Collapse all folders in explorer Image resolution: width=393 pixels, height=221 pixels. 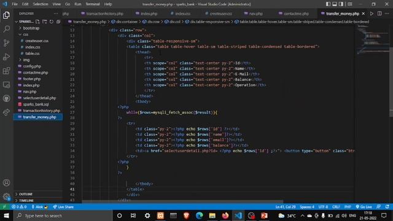(58, 21)
